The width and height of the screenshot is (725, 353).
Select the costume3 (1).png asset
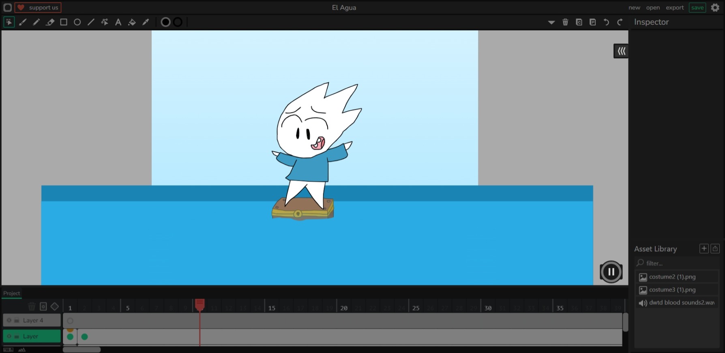[x=676, y=290]
